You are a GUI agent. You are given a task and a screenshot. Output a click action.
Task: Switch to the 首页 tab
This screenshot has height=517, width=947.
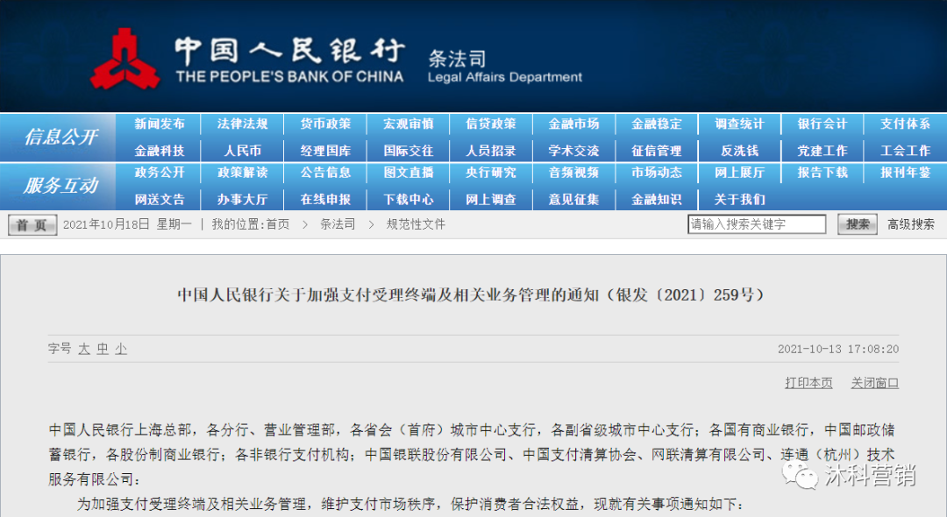coord(32,224)
